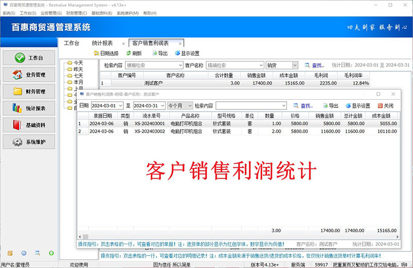Select the 昨天 folder in date tree
This screenshot has height=268, width=413.
(x=75, y=69)
